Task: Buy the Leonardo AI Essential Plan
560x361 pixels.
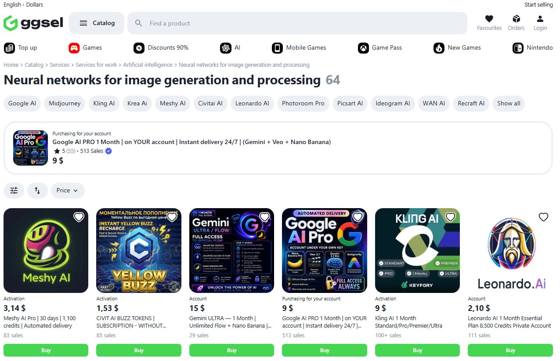Action: 510,350
